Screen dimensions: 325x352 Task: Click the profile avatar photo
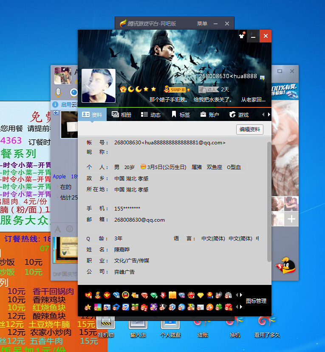pos(99,86)
